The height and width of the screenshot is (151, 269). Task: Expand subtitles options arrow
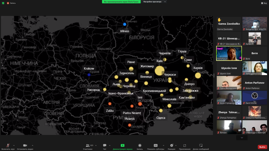pos(163,146)
